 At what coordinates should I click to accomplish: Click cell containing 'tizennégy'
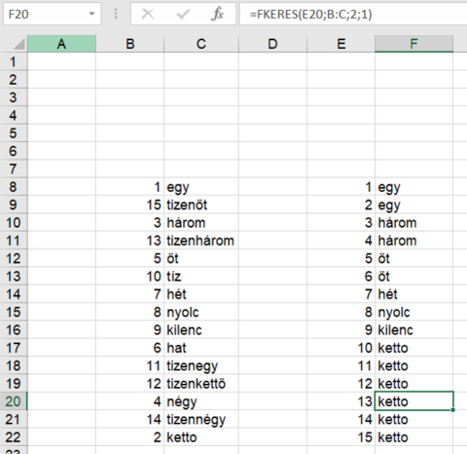[x=201, y=419]
